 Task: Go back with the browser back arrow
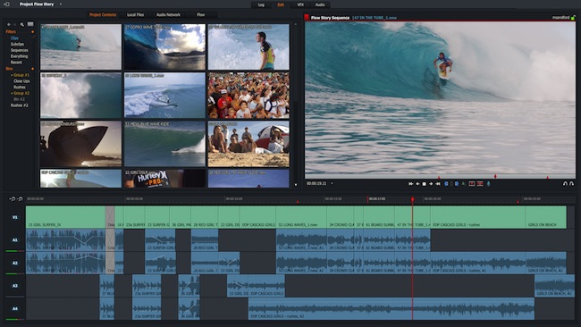[9, 24]
